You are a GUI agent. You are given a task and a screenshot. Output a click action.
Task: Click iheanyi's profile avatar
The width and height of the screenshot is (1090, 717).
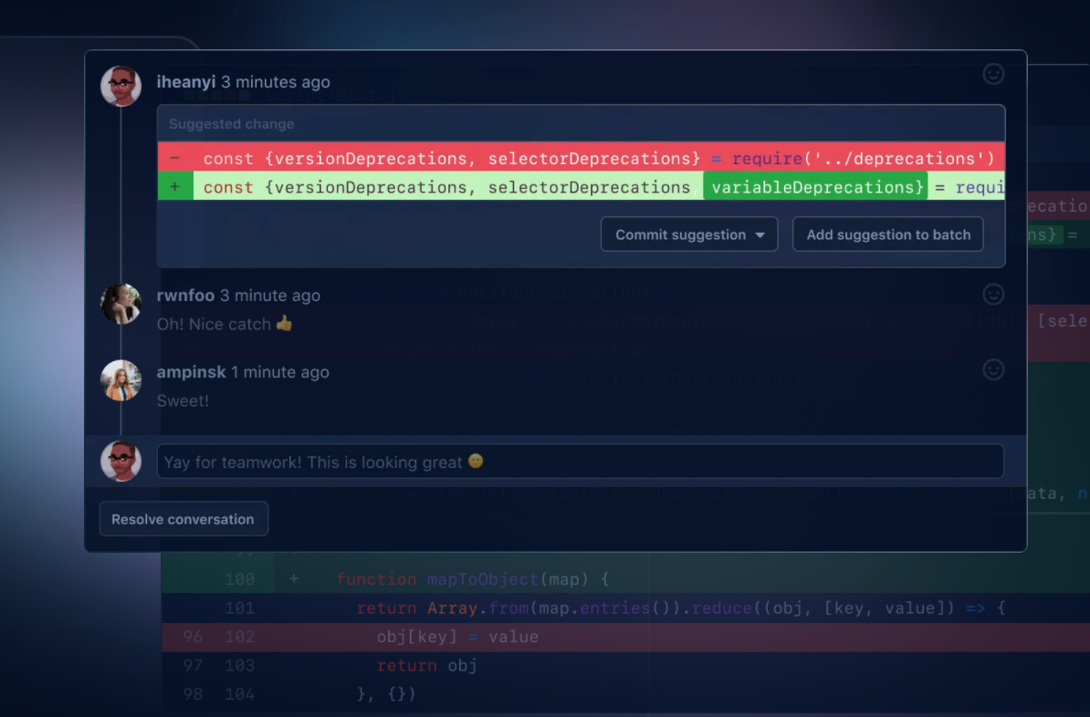[x=121, y=86]
